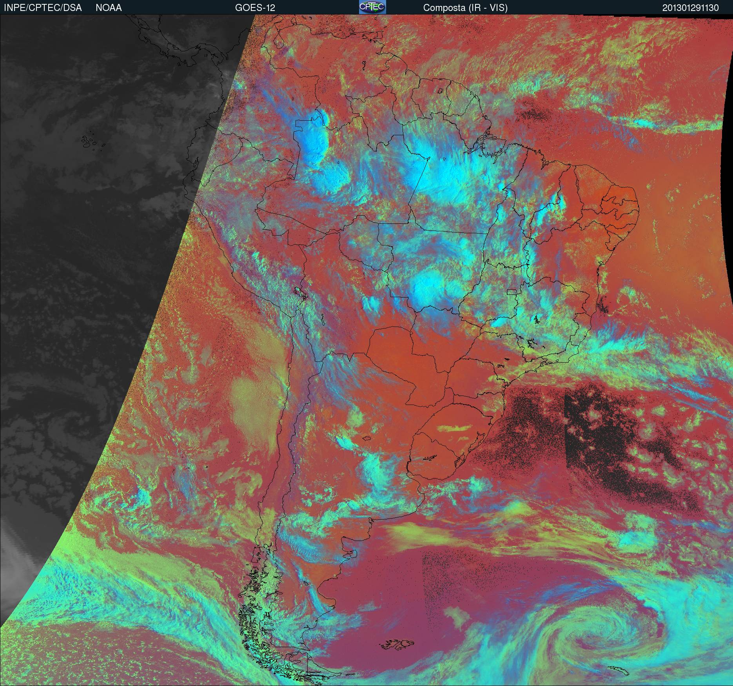
Task: Click the GOES-12 satellite label
Action: pyautogui.click(x=255, y=8)
